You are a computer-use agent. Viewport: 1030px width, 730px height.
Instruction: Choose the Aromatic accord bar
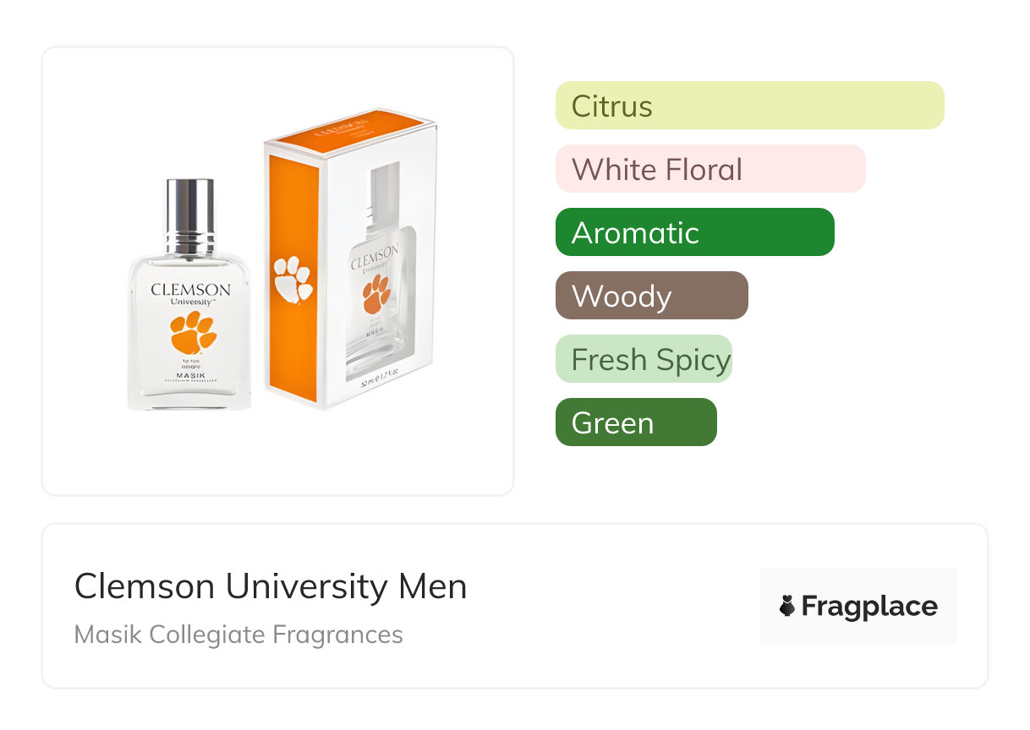coord(694,232)
